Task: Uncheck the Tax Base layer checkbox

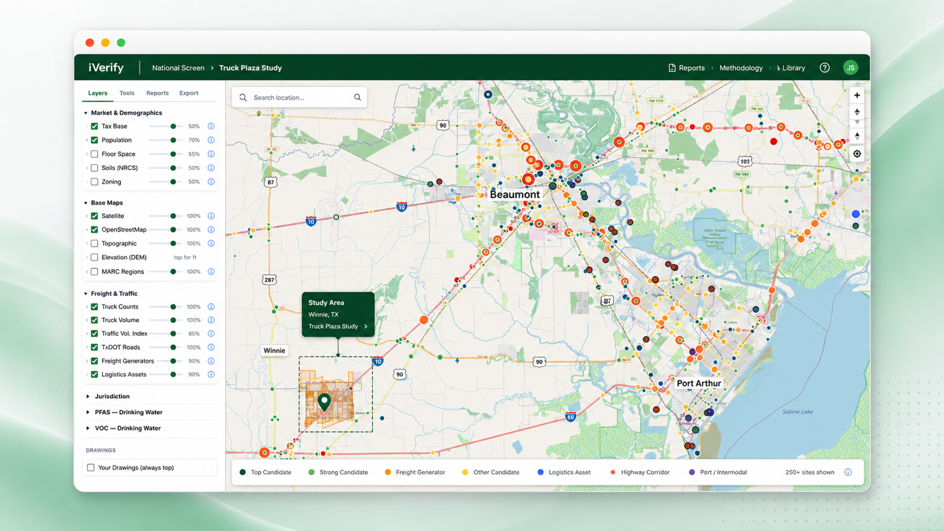Action: [94, 126]
